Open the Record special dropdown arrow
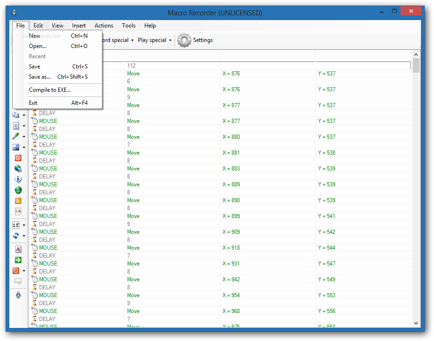Viewport: 434px width, 341px height. (132, 41)
